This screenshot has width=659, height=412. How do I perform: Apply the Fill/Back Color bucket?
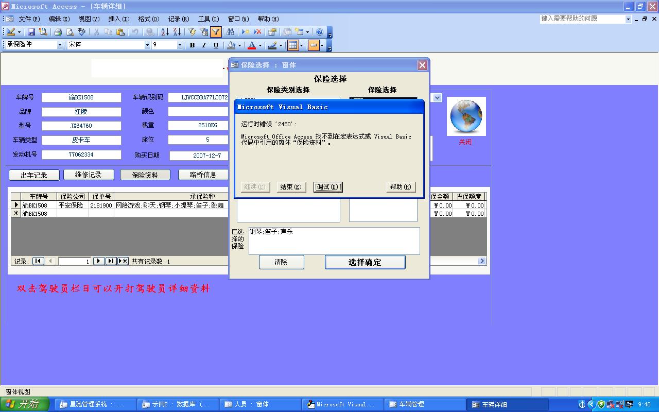click(x=231, y=45)
